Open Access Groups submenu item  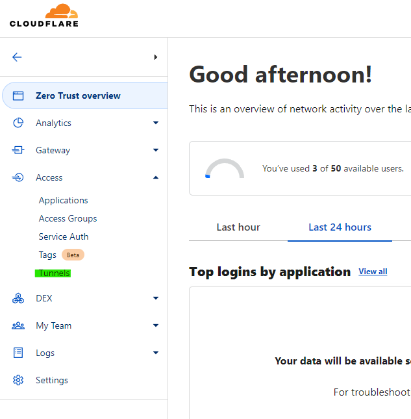point(68,218)
